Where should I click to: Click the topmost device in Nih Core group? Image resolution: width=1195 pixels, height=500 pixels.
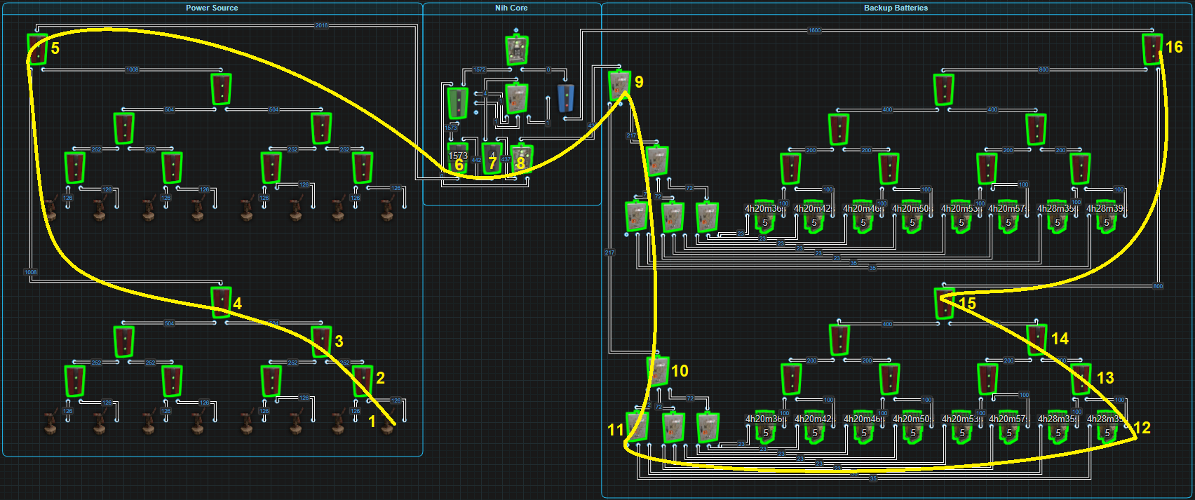tap(517, 50)
